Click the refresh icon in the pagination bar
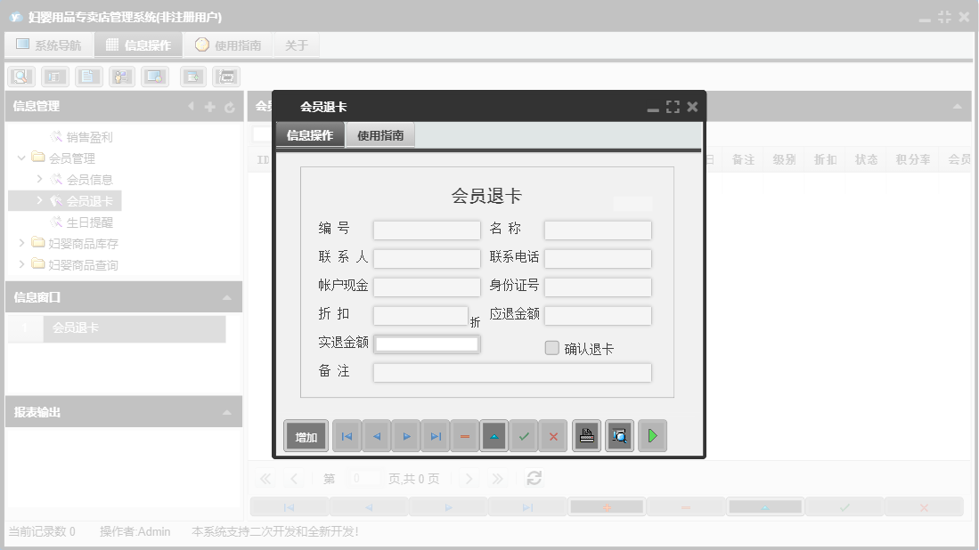 coord(534,478)
